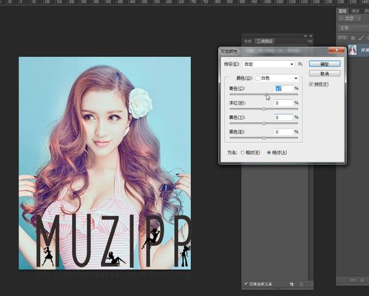Toggle the 预览(P) preview checkbox
This screenshot has width=369, height=296.
point(311,84)
